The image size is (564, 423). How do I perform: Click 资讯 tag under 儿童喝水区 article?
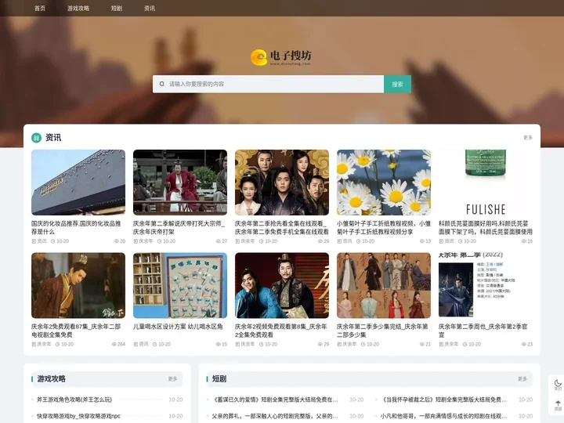141,344
